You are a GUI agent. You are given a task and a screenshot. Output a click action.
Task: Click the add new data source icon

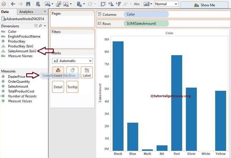pos(38,4)
